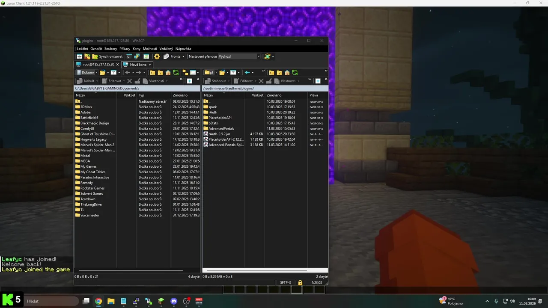
Task: Click the local delete X icon
Action: click(x=129, y=81)
